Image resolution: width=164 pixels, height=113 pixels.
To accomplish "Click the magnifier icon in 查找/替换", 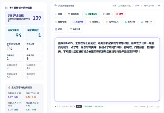I will (x=56, y=22).
